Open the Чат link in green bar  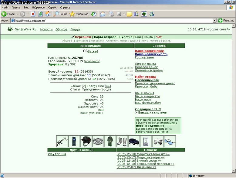pyautogui.click(x=159, y=37)
